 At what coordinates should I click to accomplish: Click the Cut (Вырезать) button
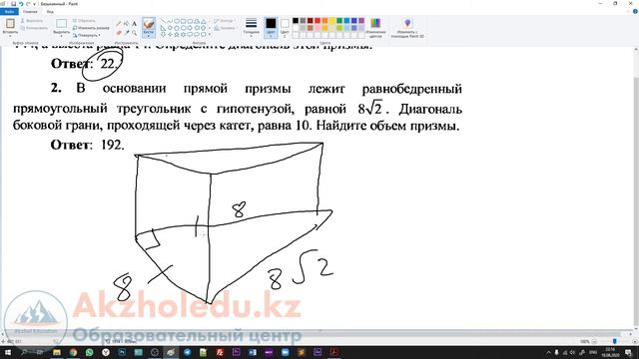pos(32,20)
